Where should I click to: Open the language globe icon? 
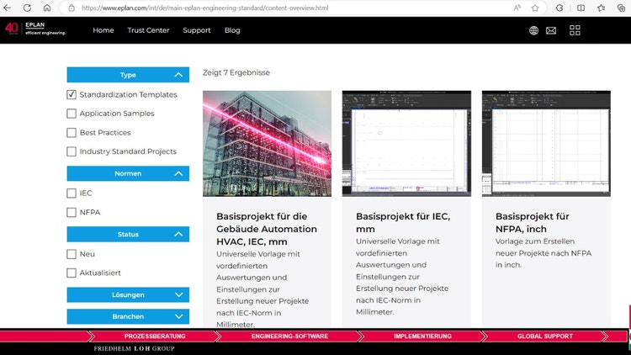pos(533,30)
